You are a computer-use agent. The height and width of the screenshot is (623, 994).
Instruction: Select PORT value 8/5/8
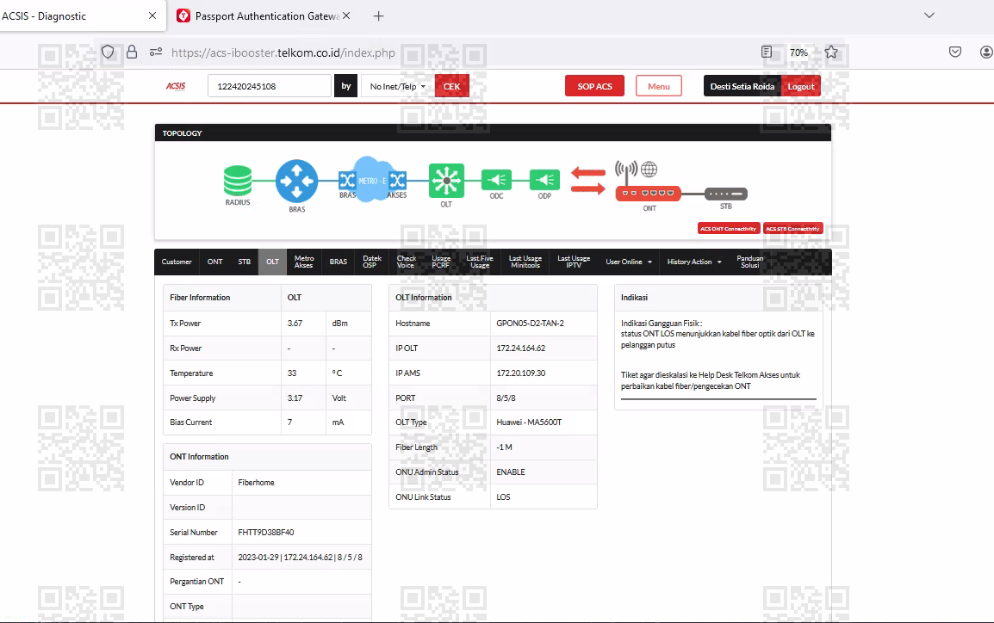pyautogui.click(x=506, y=398)
